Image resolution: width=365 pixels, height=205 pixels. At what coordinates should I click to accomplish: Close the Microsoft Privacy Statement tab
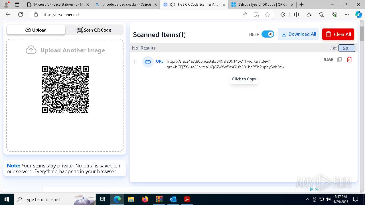pyautogui.click(x=87, y=5)
